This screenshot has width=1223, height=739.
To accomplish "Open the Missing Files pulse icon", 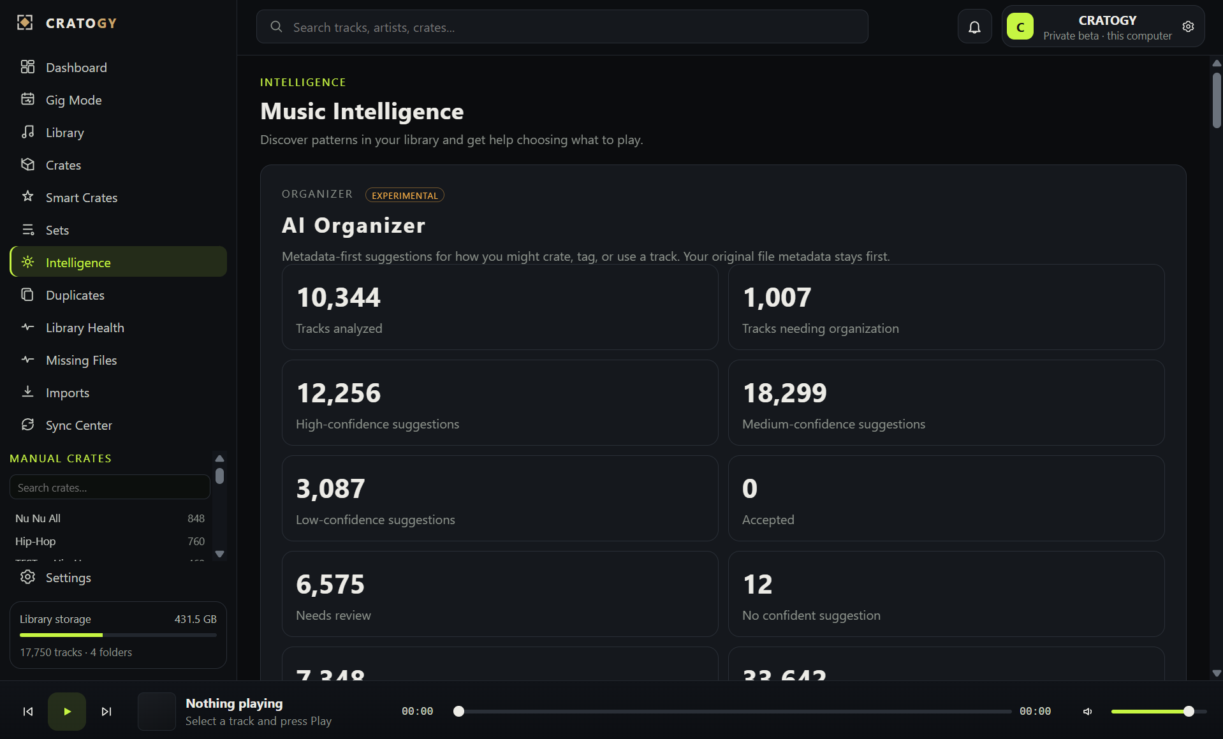I will click(27, 360).
